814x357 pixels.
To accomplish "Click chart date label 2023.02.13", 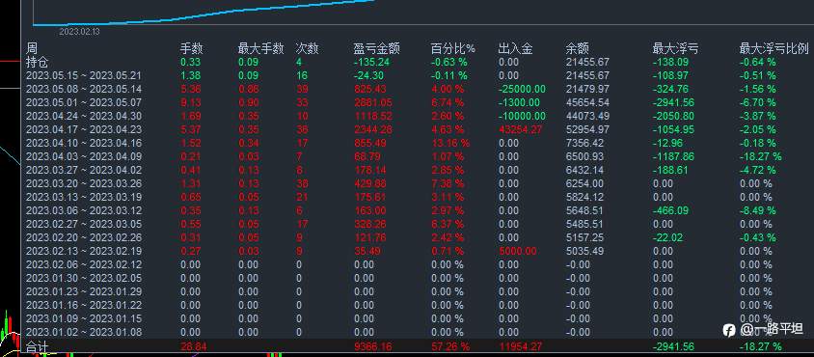I will [x=79, y=32].
